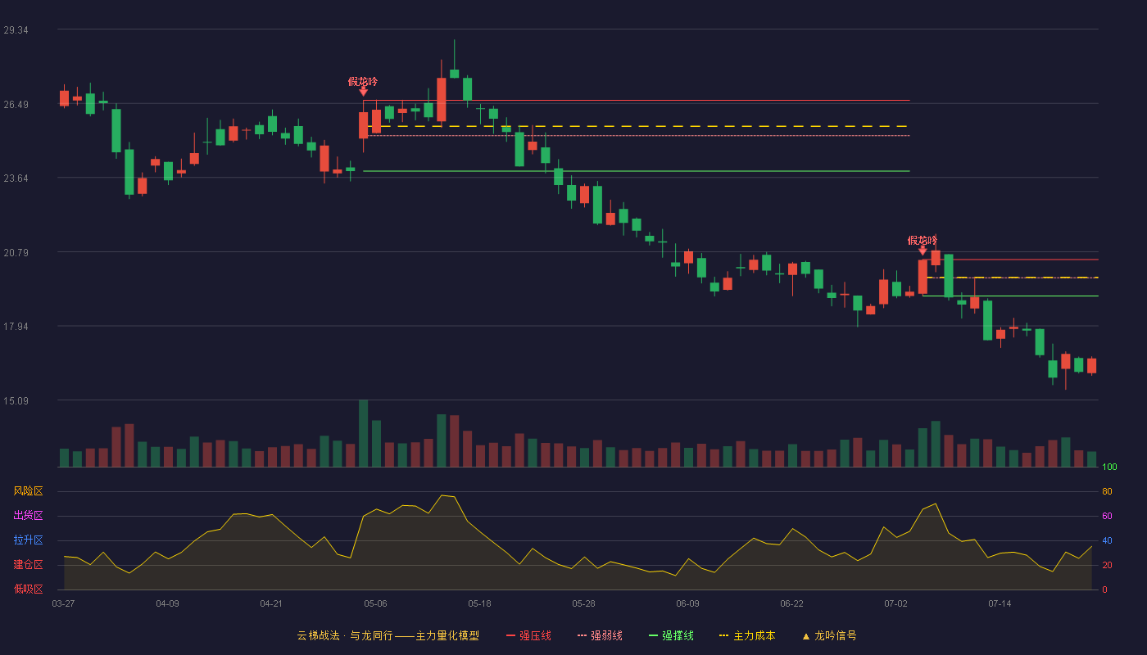Viewport: 1147px width, 655px height.
Task: Select the 建仓区 zone label
Action: (x=28, y=565)
